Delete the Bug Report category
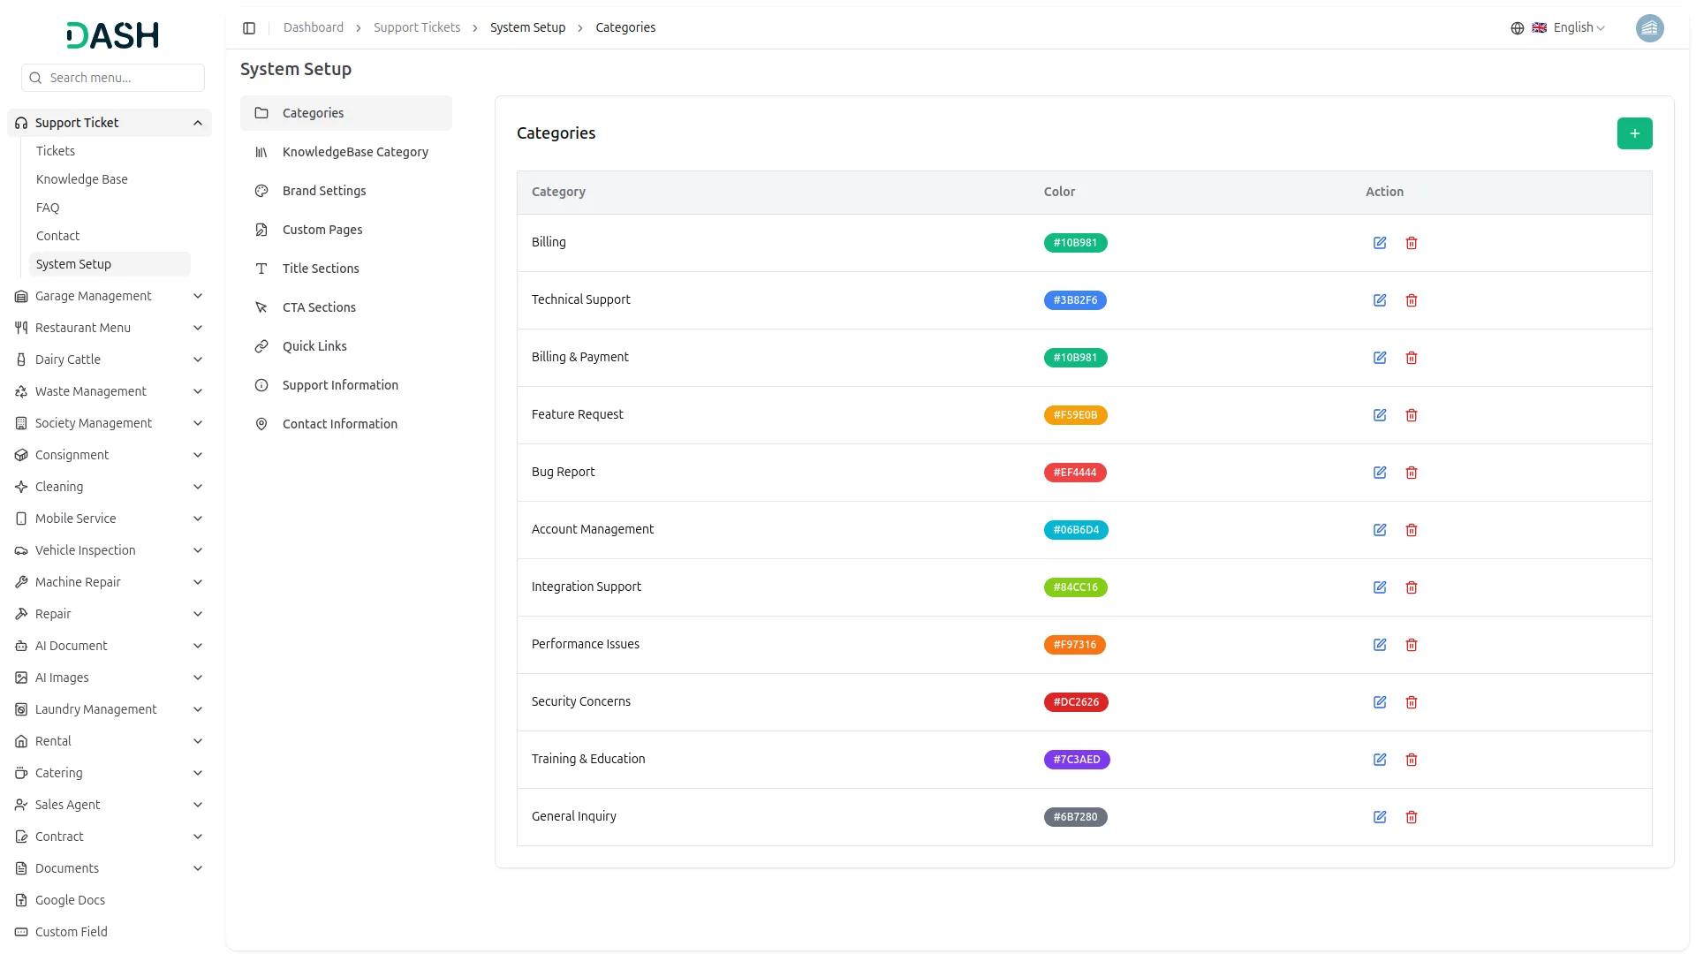This screenshot has width=1696, height=954. point(1412,473)
